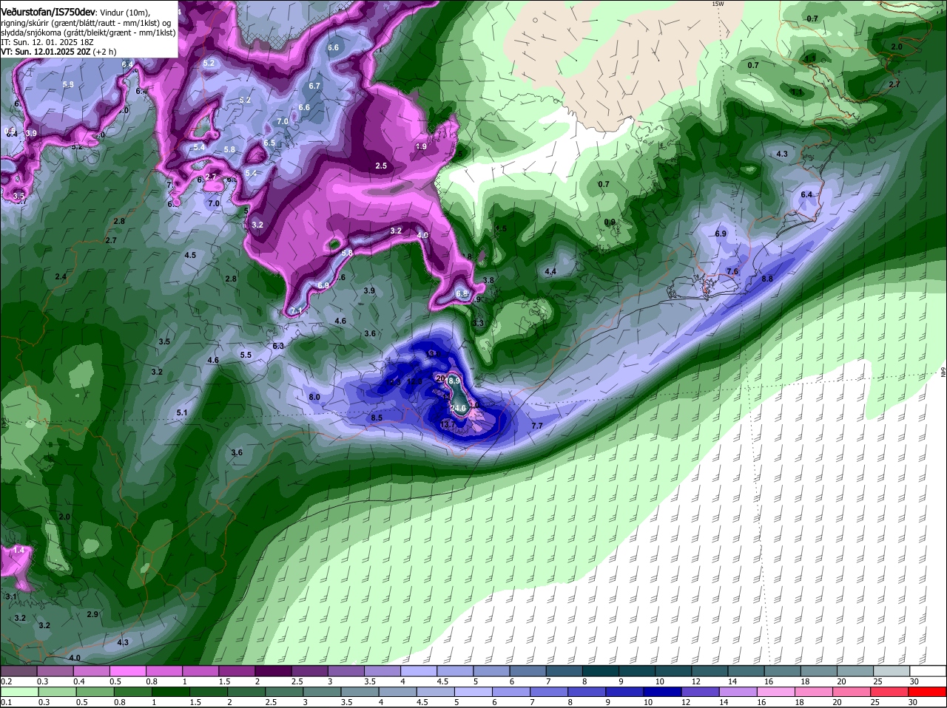Click the 4.4 value on the map
The width and height of the screenshot is (947, 708).
point(550,272)
